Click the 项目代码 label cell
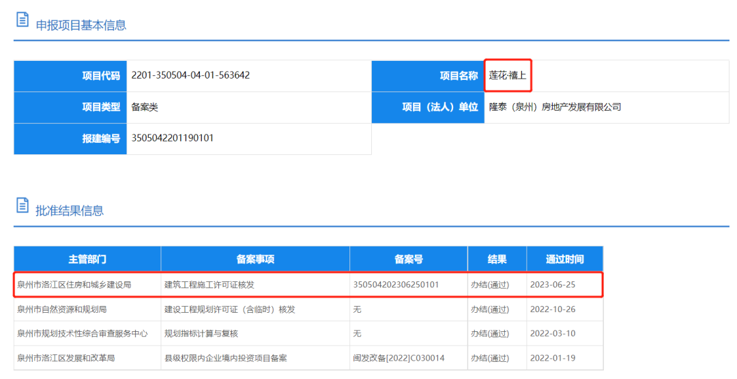The width and height of the screenshot is (737, 379). tap(70, 76)
